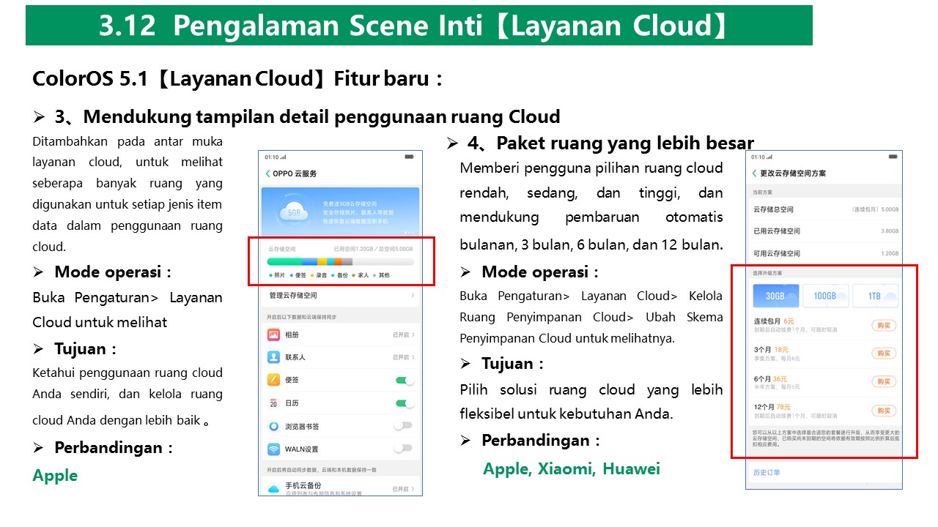This screenshot has width=938, height=527.
Task: Switch to the 100GB plan tab
Action: 825,296
